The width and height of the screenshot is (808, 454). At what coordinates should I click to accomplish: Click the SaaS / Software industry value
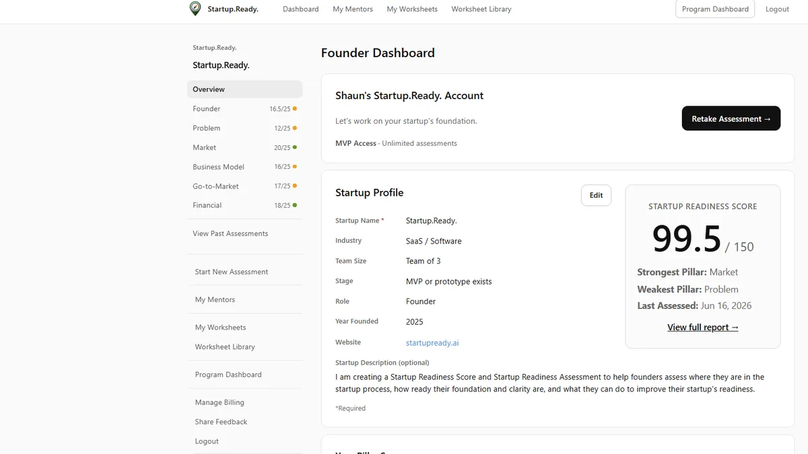point(434,241)
